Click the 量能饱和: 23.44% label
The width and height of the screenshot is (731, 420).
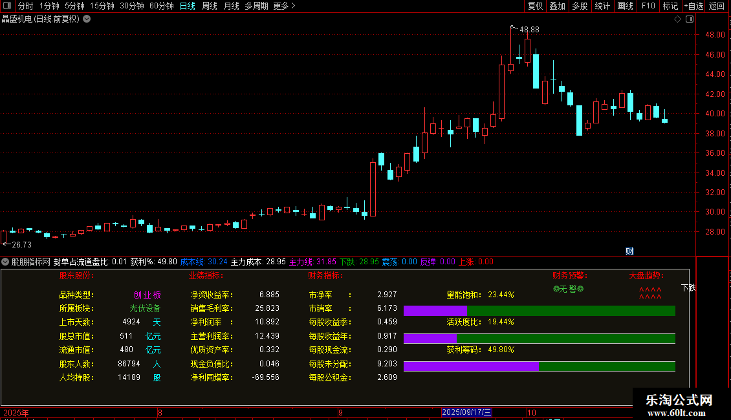click(480, 295)
